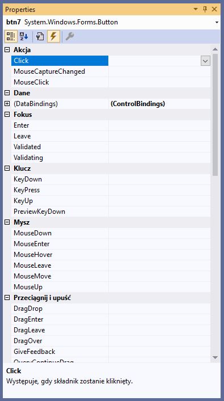Click the MouseDown handler value field
The height and width of the screenshot is (401, 224).
click(x=159, y=233)
